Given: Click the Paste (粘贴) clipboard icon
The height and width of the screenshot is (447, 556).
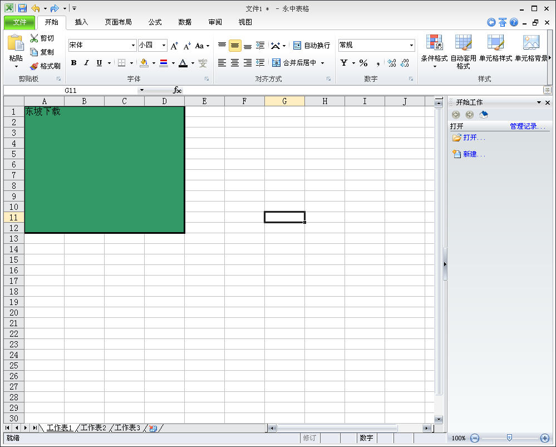Looking at the screenshot, I should 16,43.
